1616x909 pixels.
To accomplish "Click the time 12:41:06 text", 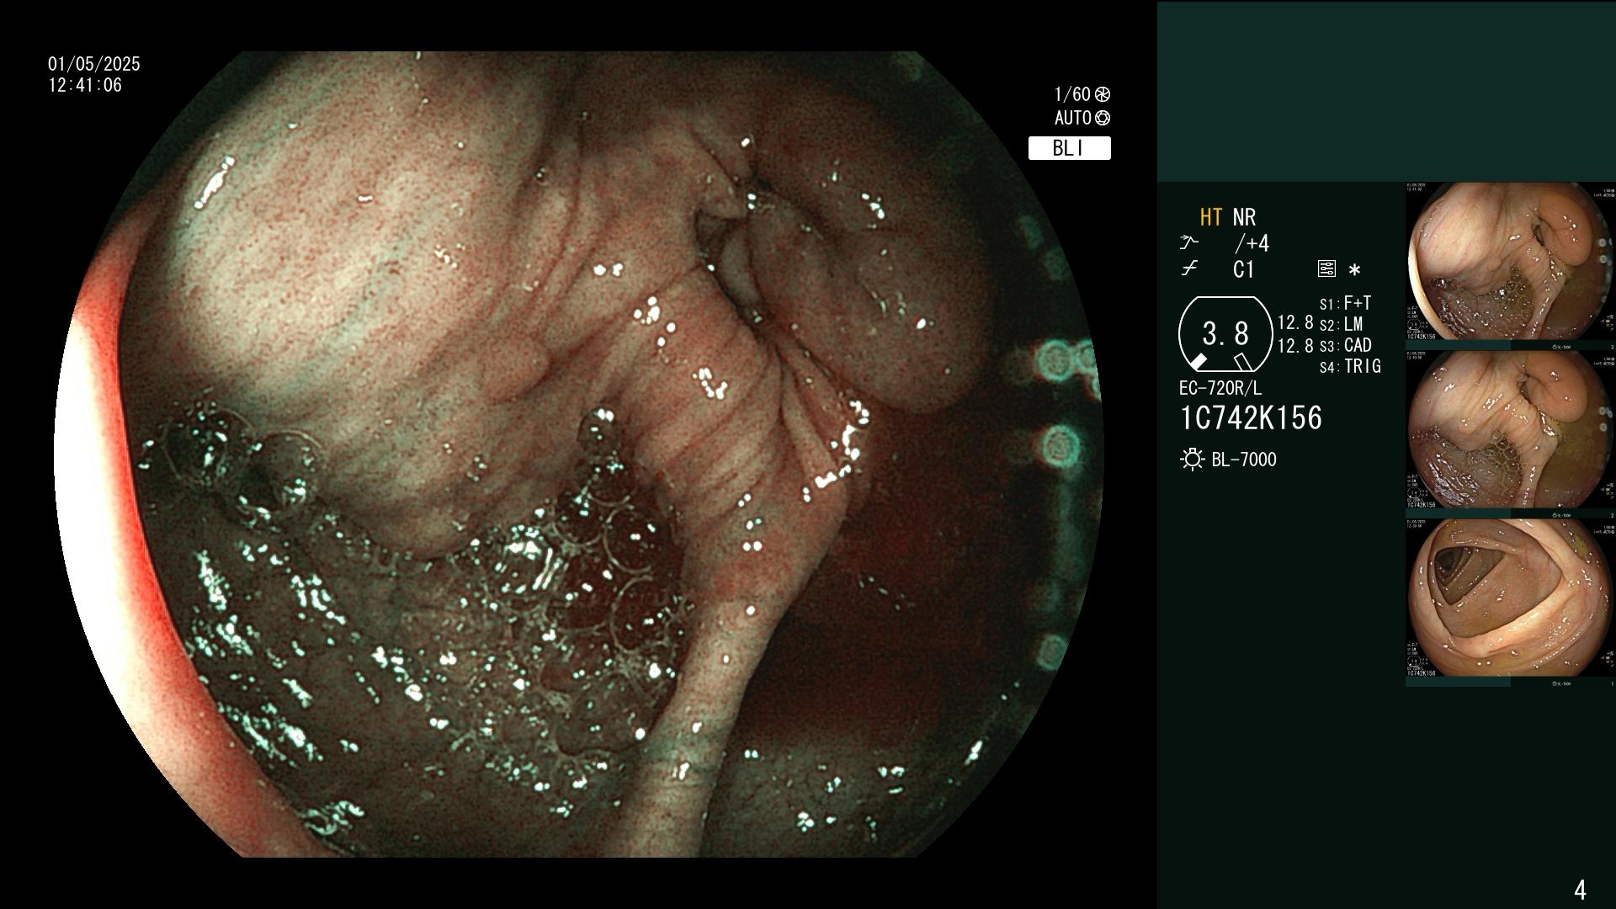I will [x=85, y=85].
